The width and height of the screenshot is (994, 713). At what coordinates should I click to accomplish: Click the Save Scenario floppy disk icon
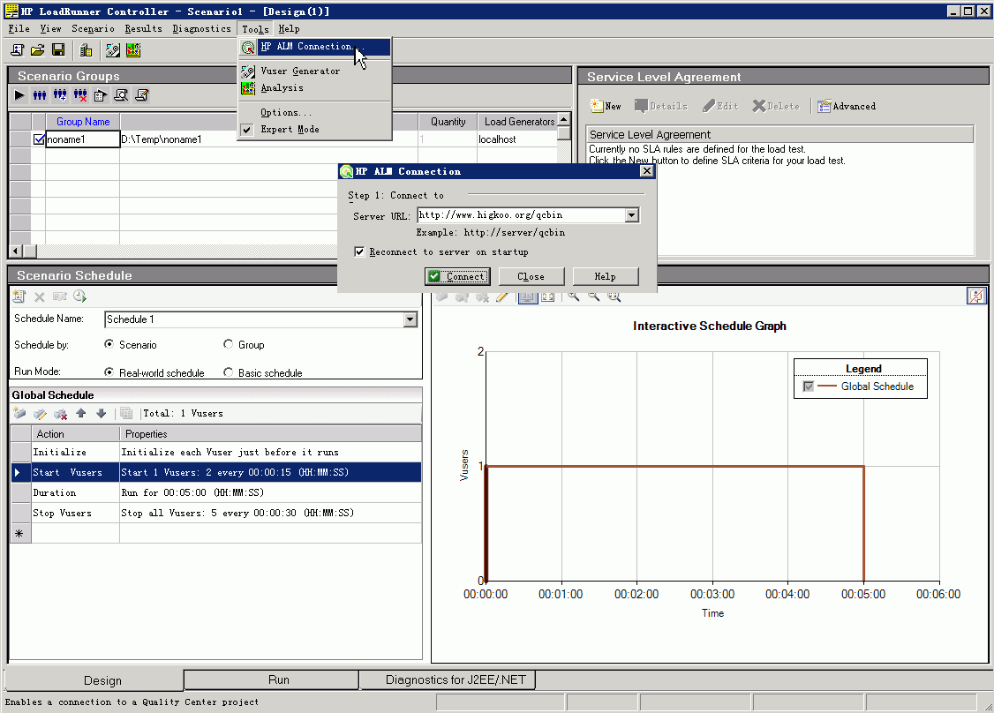57,50
